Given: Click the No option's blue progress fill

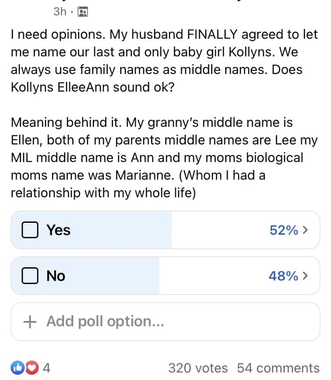Looking at the screenshot, I should (113, 276).
